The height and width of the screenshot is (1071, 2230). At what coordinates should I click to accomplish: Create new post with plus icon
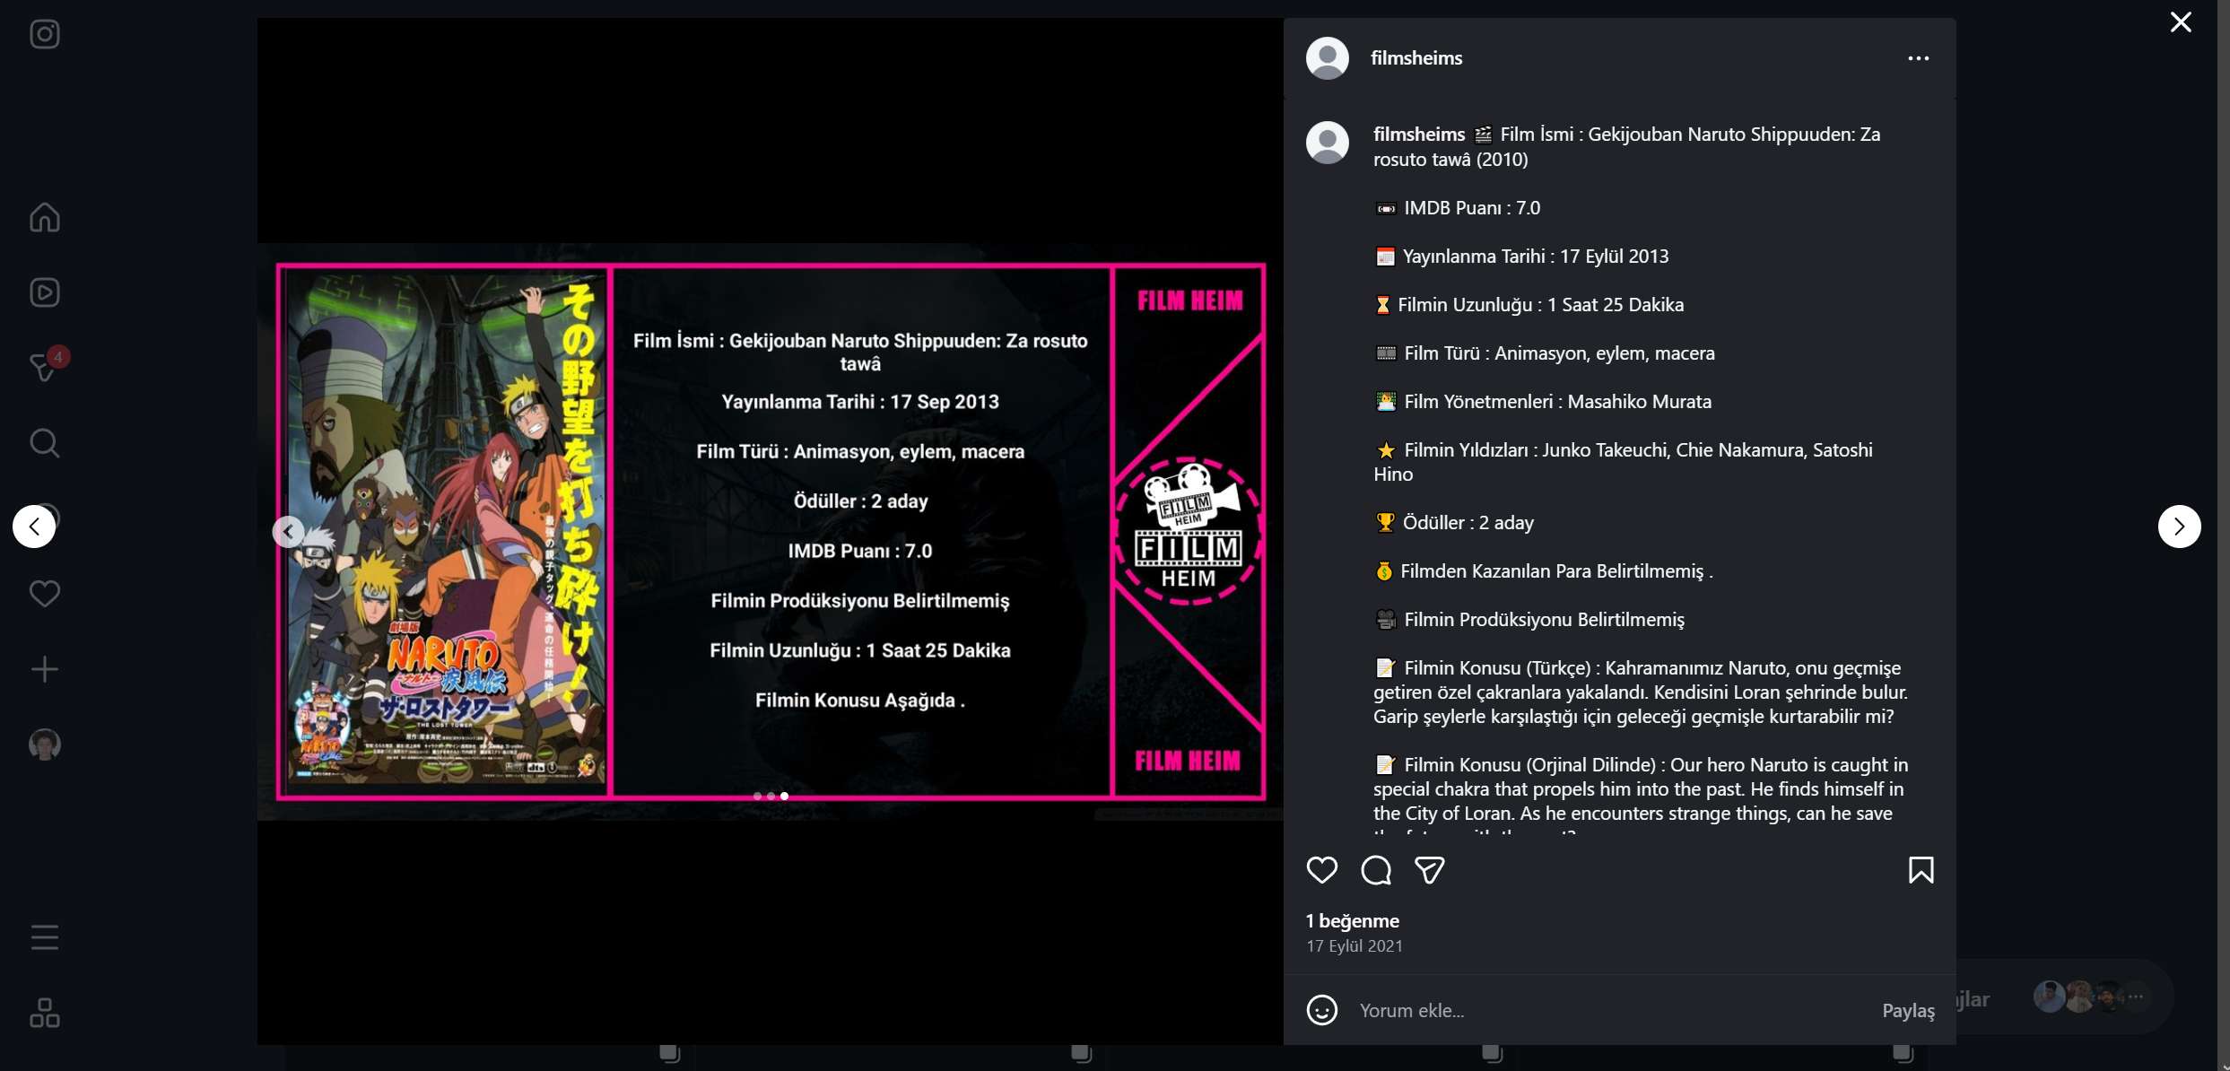coord(44,669)
